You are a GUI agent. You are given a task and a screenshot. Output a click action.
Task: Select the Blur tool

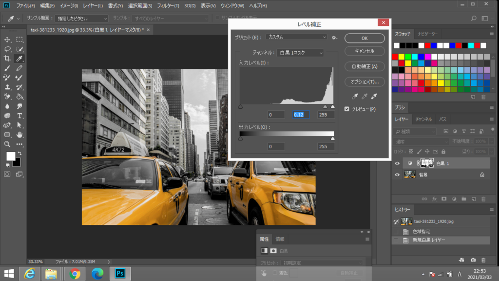coord(7,106)
